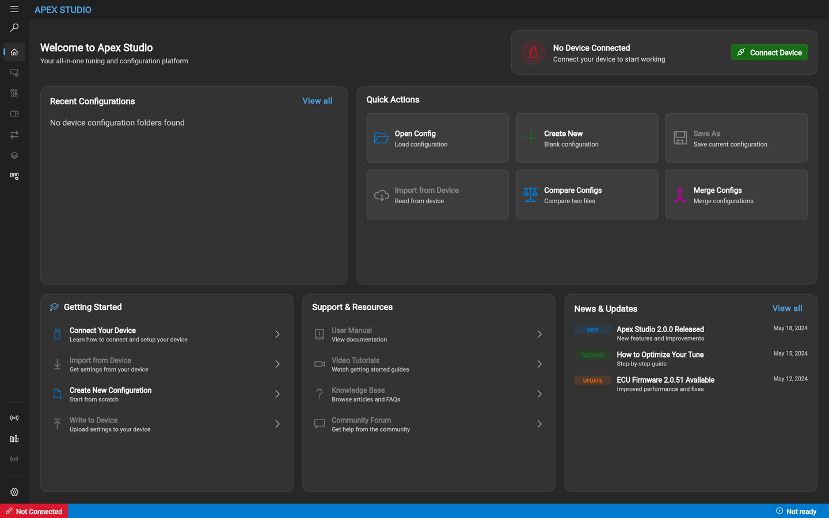View all News & Updates
Viewport: 829px width, 518px height.
tap(787, 308)
